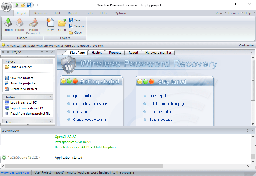The width and height of the screenshot is (256, 176).
Task: Click Save the project in side panel
Action: [x=19, y=78]
